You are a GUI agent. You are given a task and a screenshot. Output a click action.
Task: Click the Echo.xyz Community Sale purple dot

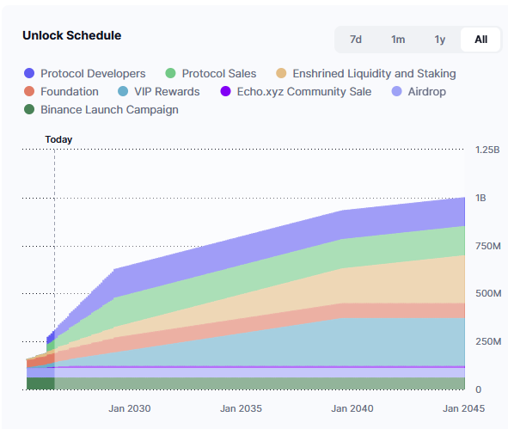[225, 91]
